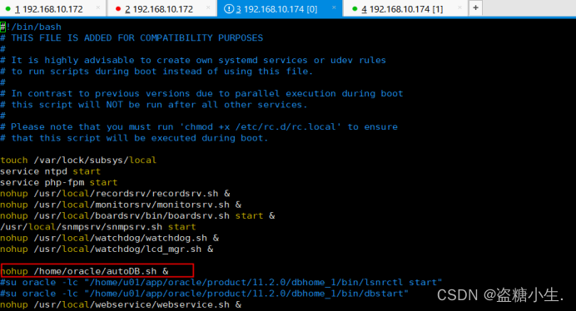Click the commented dbstart line
Viewport: 576px width, 311px height.
coord(204,294)
